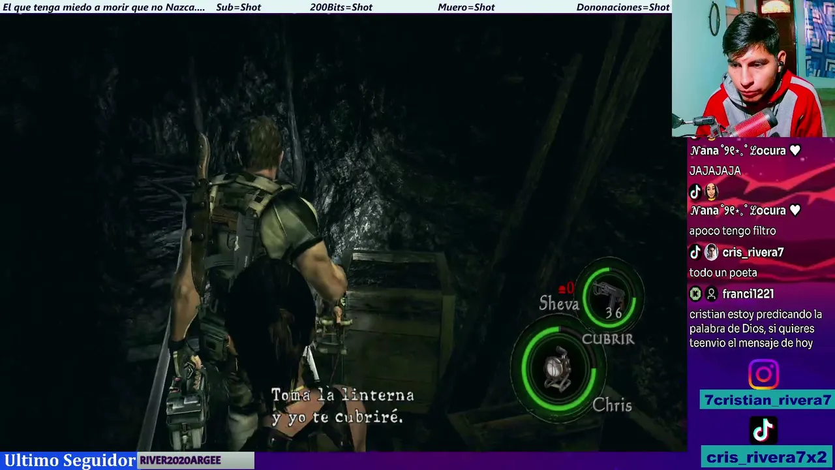Click the lantern item icon in Chris's HUD
The image size is (835, 470).
[558, 368]
